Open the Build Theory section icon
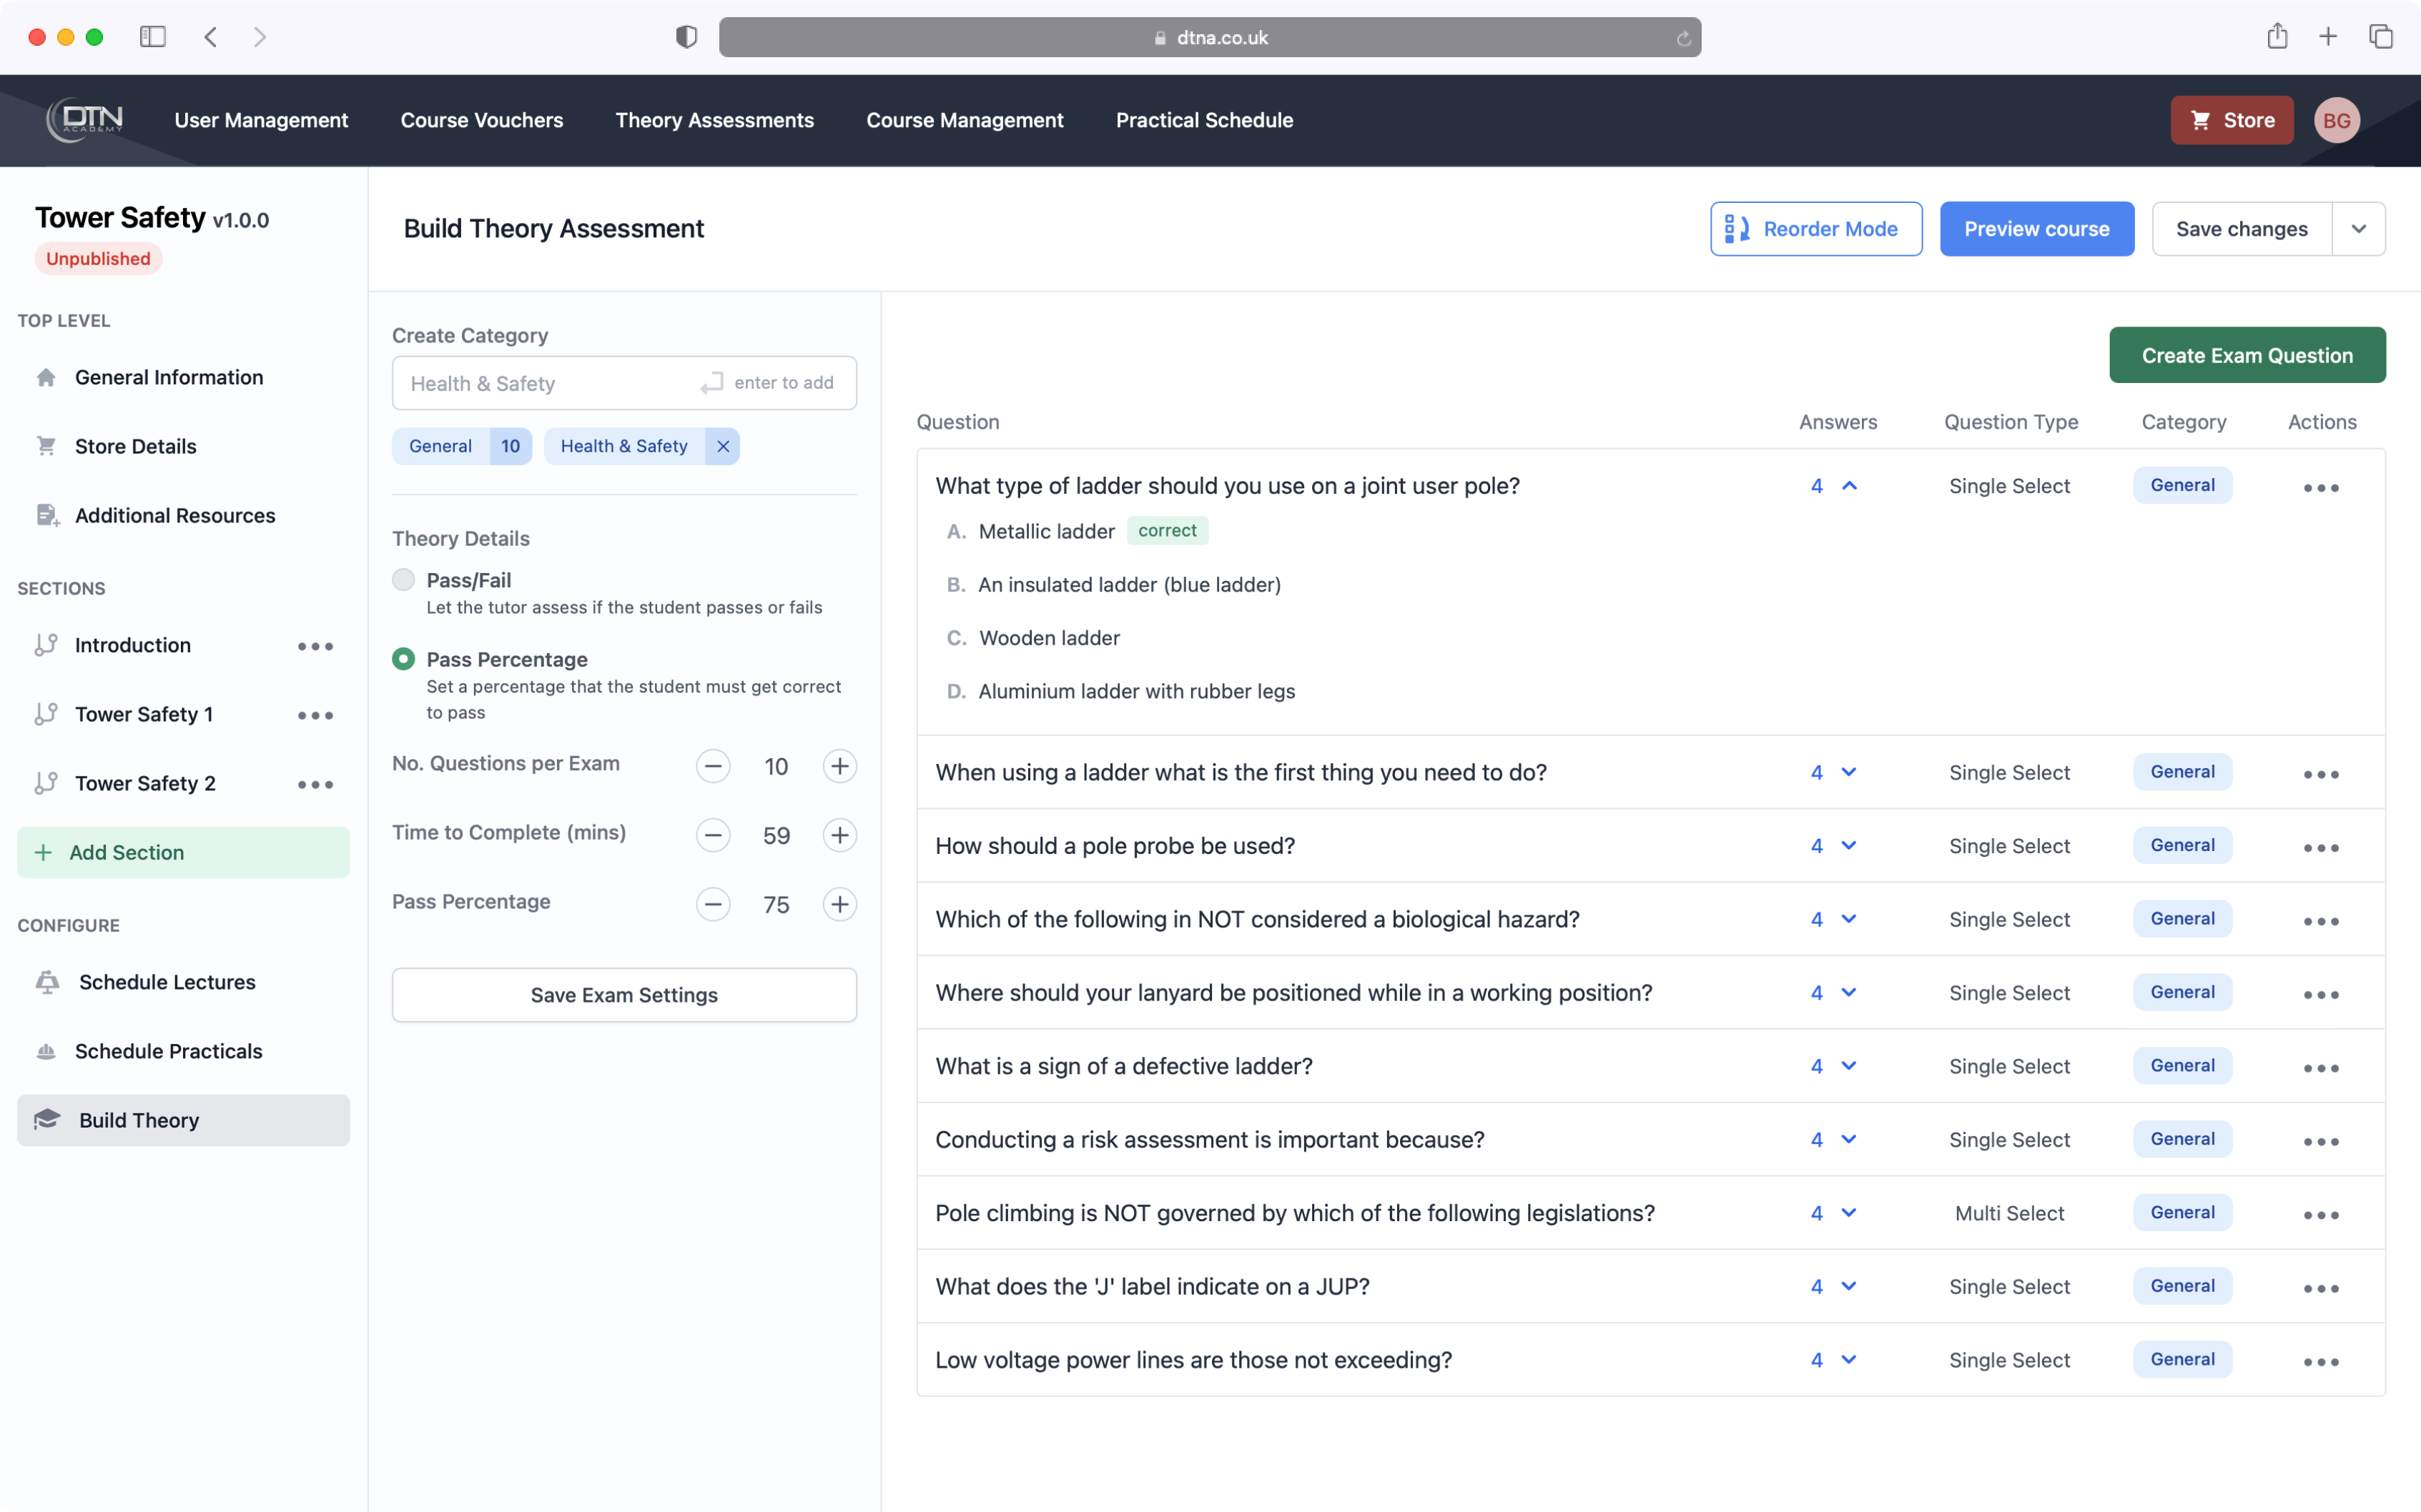 46,1120
